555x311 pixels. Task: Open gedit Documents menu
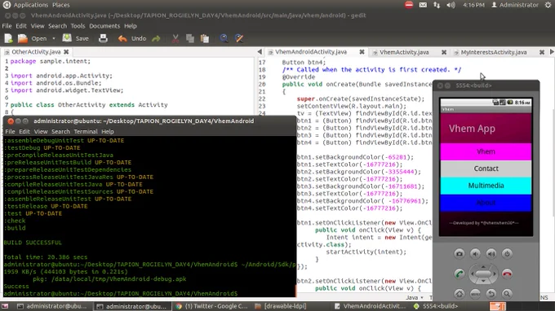[104, 26]
